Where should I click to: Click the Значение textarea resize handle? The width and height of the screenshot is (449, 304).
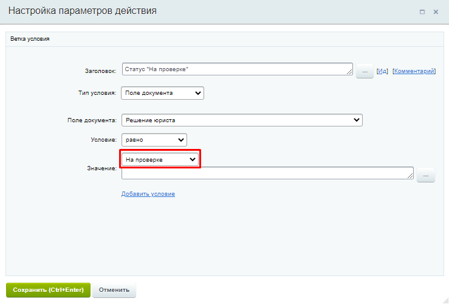(410, 176)
